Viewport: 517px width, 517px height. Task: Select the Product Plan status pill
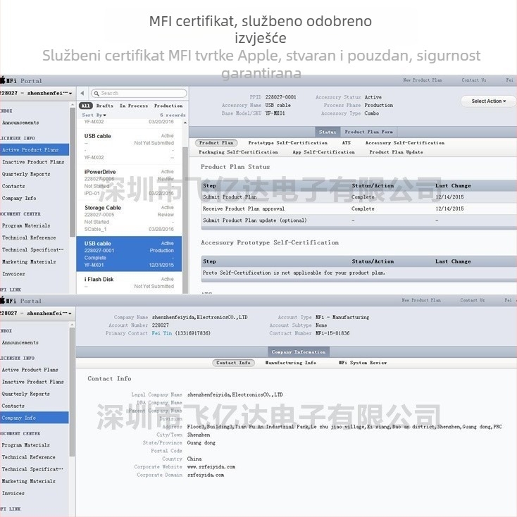point(216,143)
